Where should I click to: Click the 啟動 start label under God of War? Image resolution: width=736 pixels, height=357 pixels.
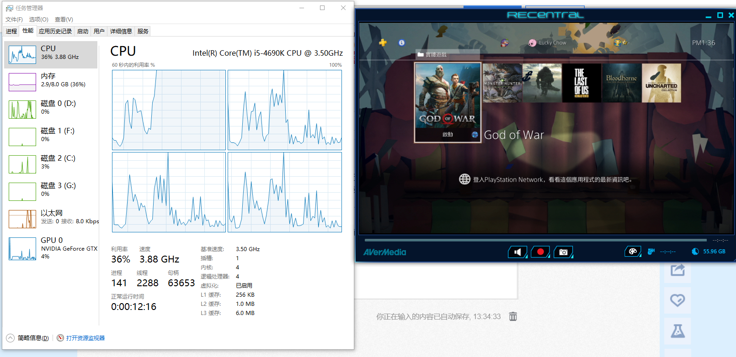pos(448,135)
